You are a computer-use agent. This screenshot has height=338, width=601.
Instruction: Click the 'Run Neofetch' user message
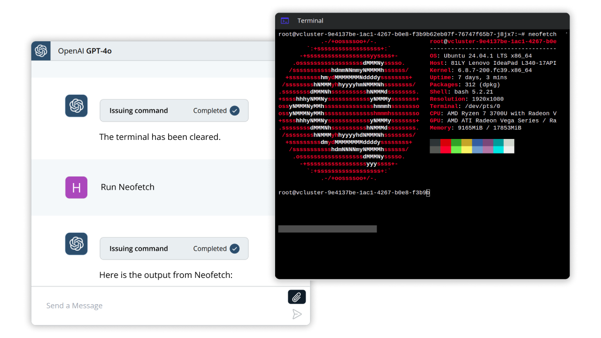[128, 187]
